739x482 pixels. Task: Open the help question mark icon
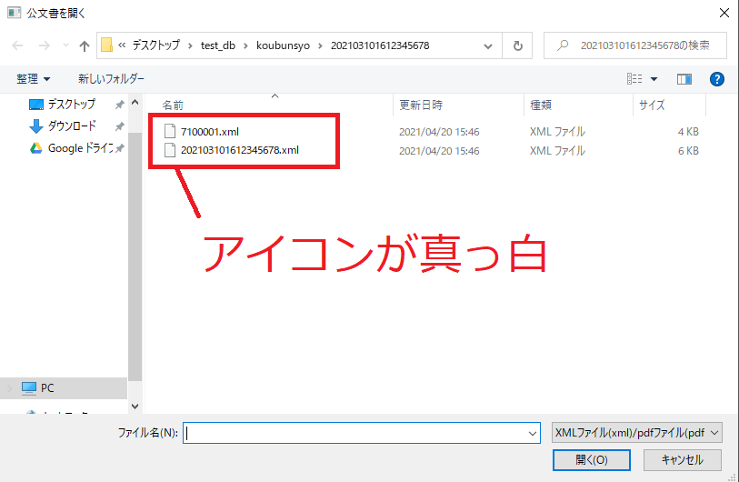(716, 79)
